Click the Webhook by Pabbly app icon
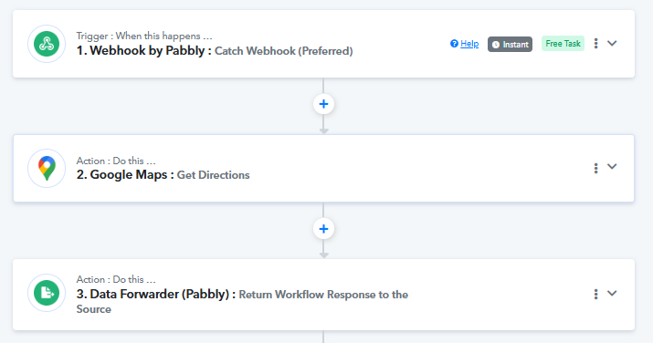 [47, 44]
